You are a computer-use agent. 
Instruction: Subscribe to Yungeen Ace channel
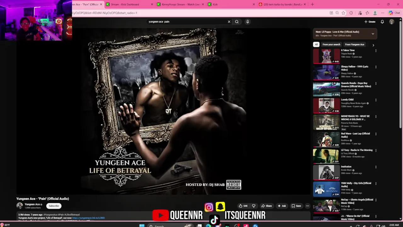pyautogui.click(x=54, y=206)
